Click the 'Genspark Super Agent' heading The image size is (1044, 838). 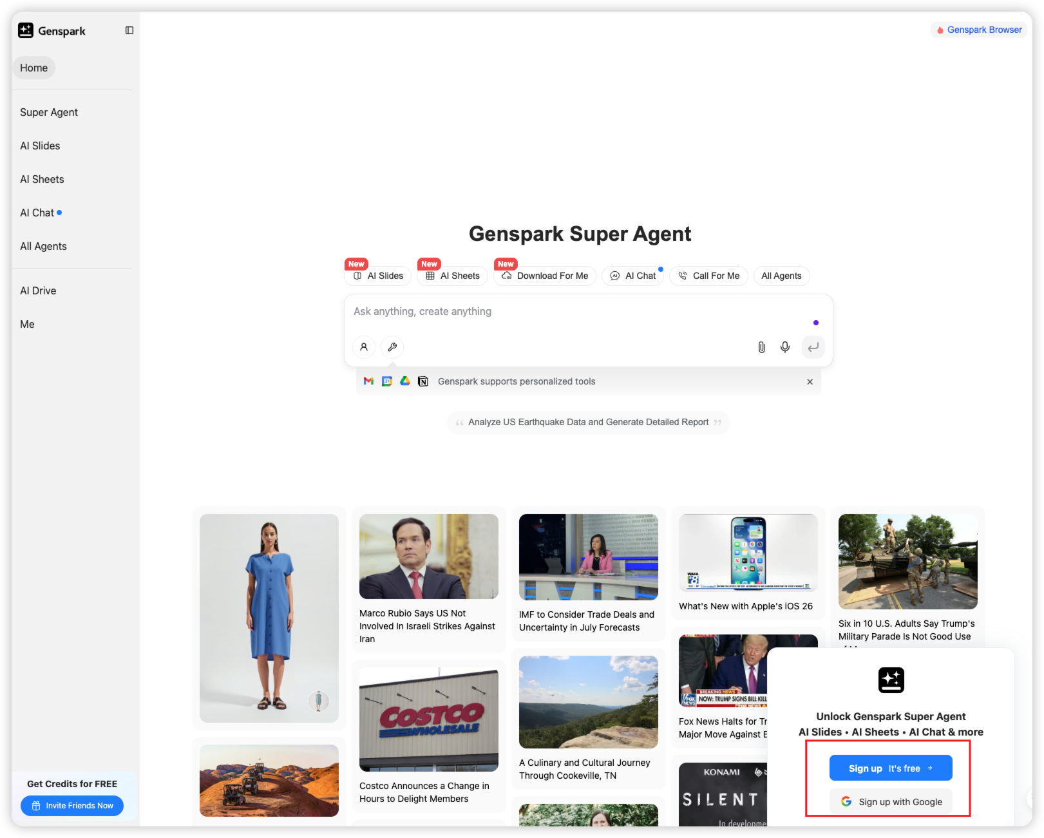pos(580,234)
